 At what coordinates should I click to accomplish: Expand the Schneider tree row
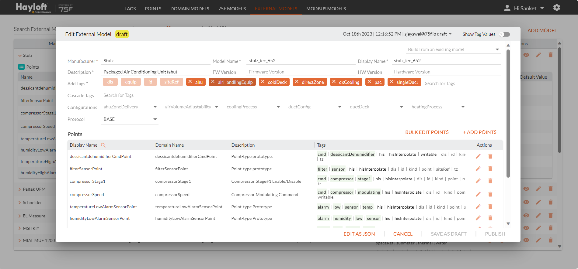(x=19, y=203)
